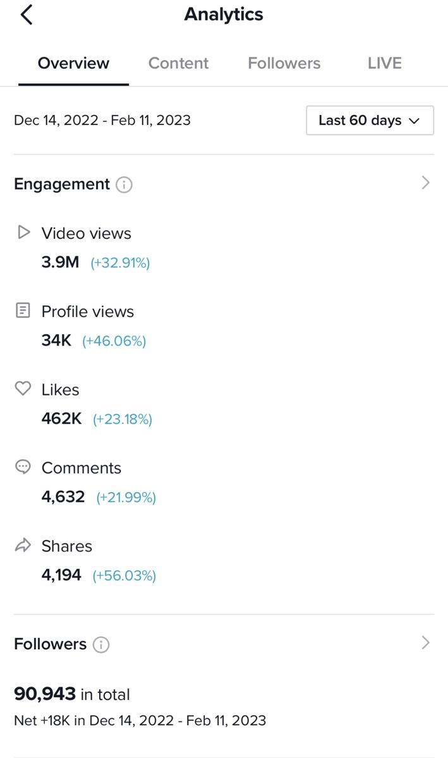The image size is (448, 758).
Task: Tap the Video views play icon
Action: click(23, 232)
